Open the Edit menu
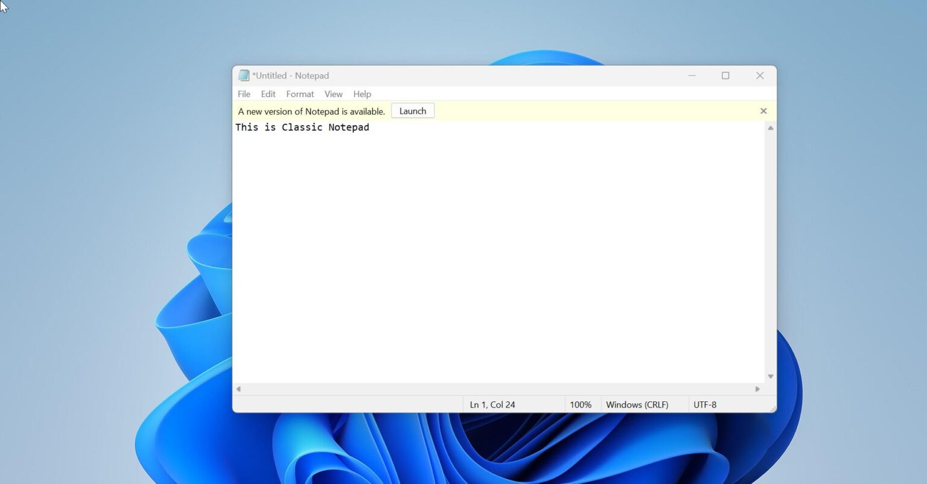The width and height of the screenshot is (927, 484). tap(268, 94)
